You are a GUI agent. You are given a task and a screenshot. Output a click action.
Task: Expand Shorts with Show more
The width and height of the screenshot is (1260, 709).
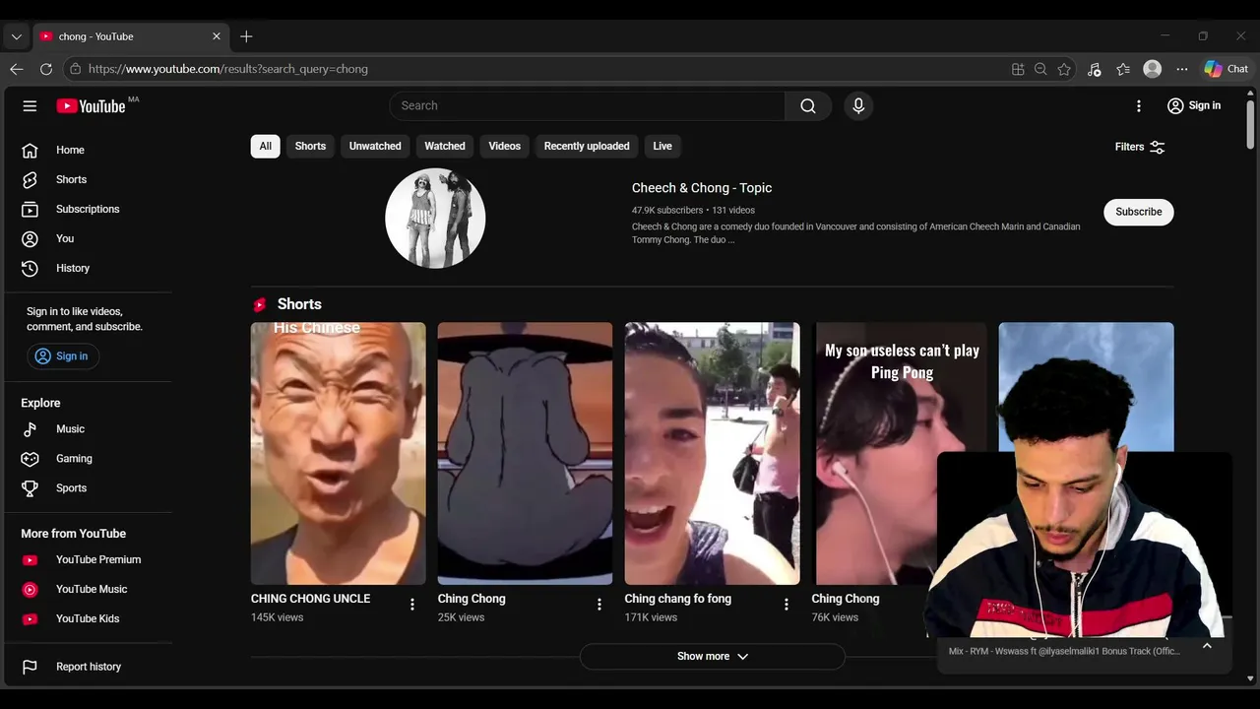712,656
